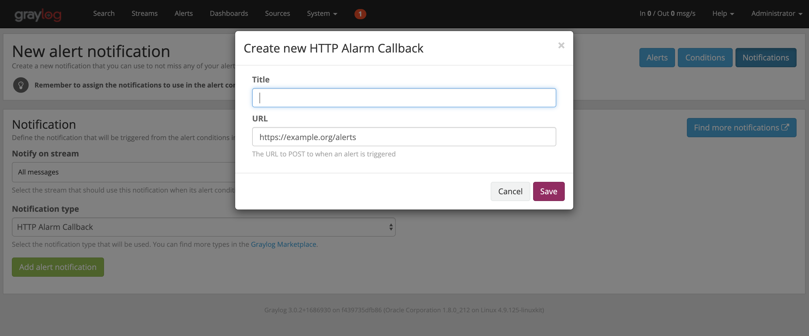Close the HTTP Alarm Callback dialog
The width and height of the screenshot is (809, 336).
561,45
